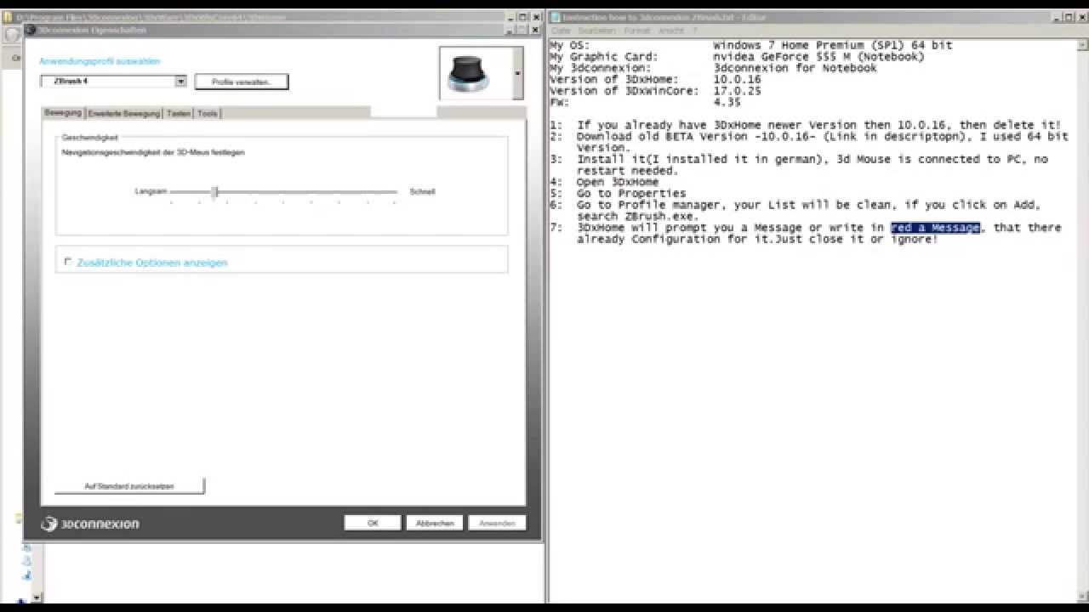Viewport: 1089px width, 612px height.
Task: Open the '?' help menu in Editor
Action: [x=695, y=31]
